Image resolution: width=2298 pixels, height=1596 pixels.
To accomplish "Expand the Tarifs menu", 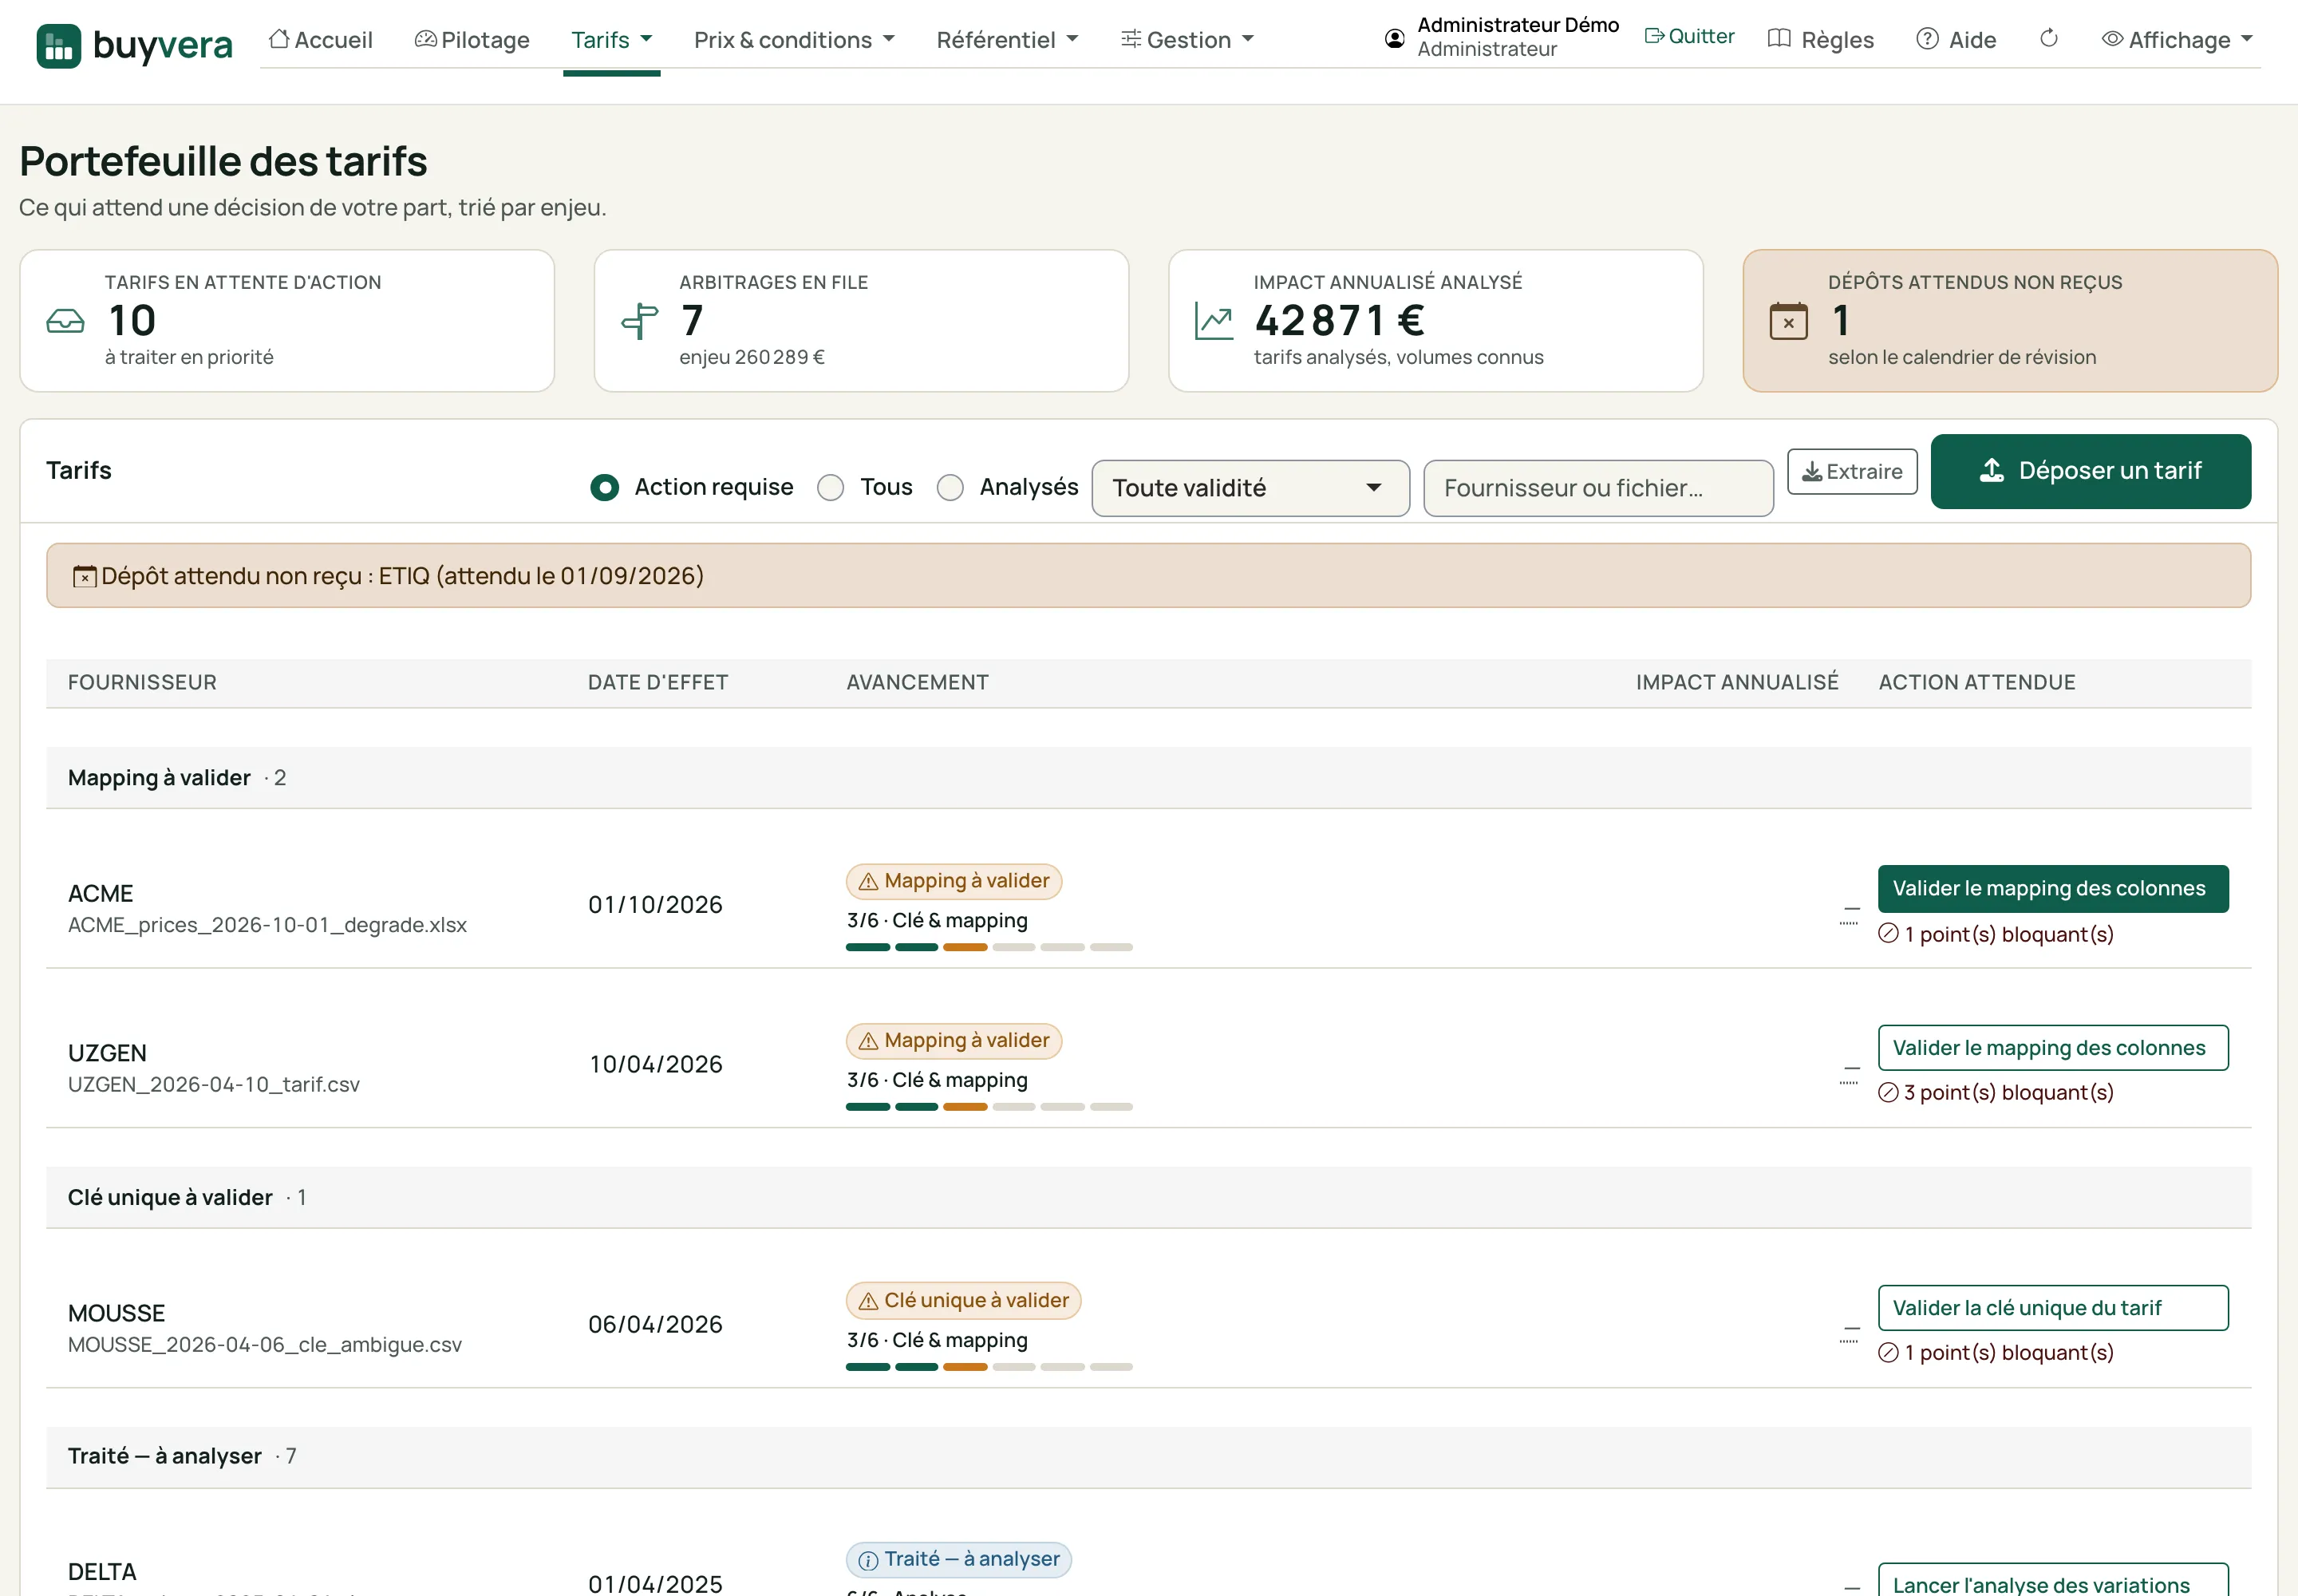I will tap(611, 40).
